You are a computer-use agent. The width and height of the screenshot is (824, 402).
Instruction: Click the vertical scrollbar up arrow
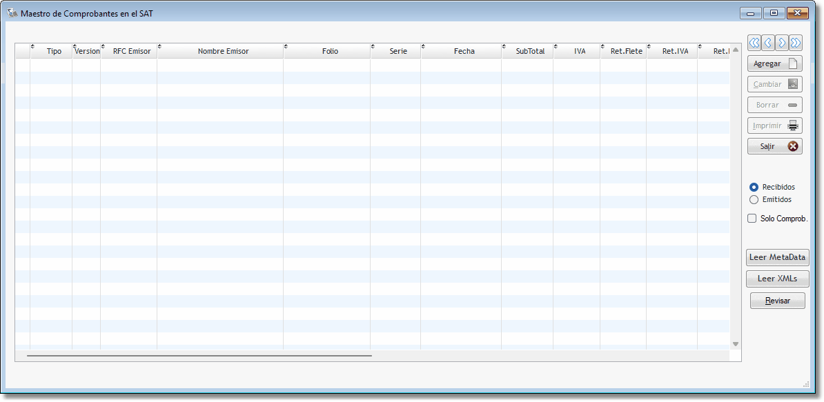pos(735,50)
